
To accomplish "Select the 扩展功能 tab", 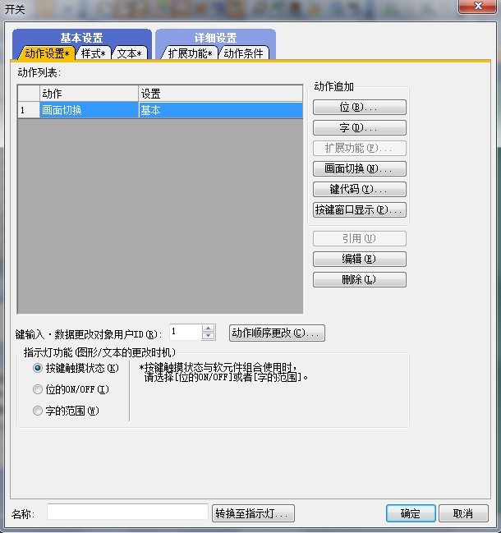I will pyautogui.click(x=190, y=53).
